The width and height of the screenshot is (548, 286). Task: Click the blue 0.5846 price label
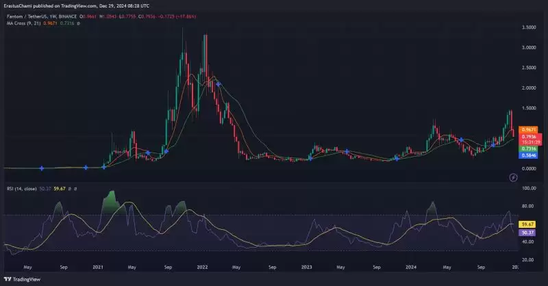(x=528, y=155)
